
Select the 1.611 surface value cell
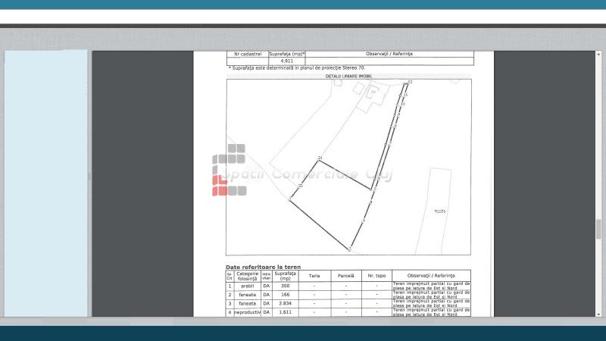tap(286, 312)
